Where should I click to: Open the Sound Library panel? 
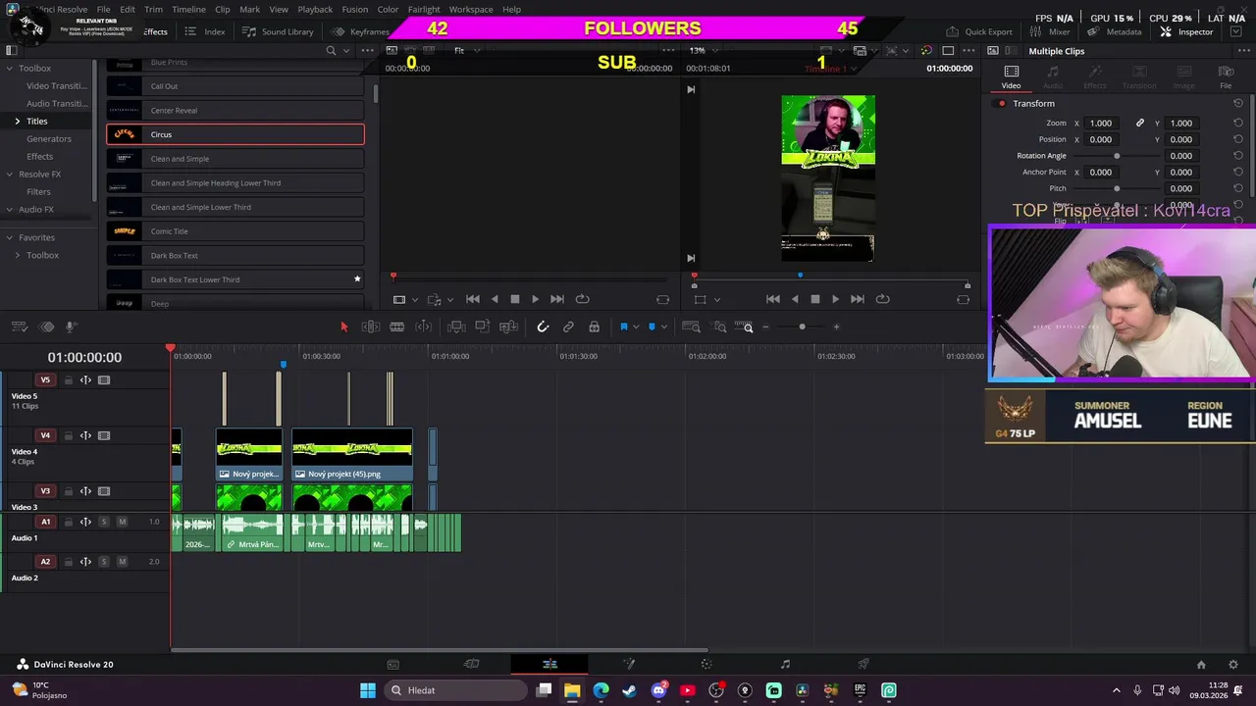278,31
